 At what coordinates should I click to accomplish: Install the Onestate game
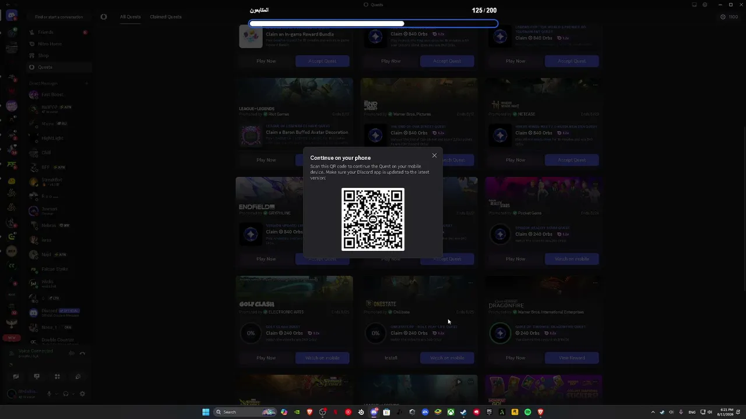point(391,358)
